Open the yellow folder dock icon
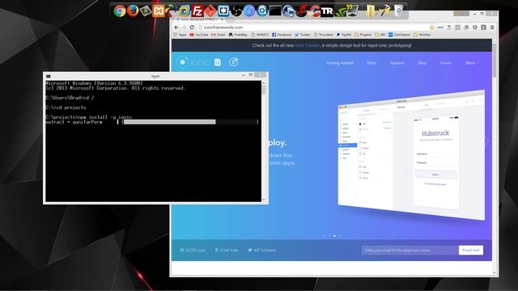Viewport: 518px width, 291px height. (x=371, y=11)
